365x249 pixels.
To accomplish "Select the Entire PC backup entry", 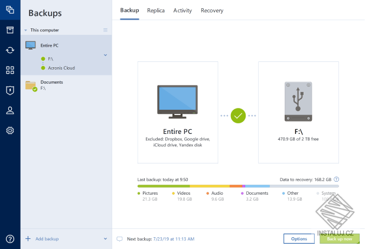I will coord(66,55).
